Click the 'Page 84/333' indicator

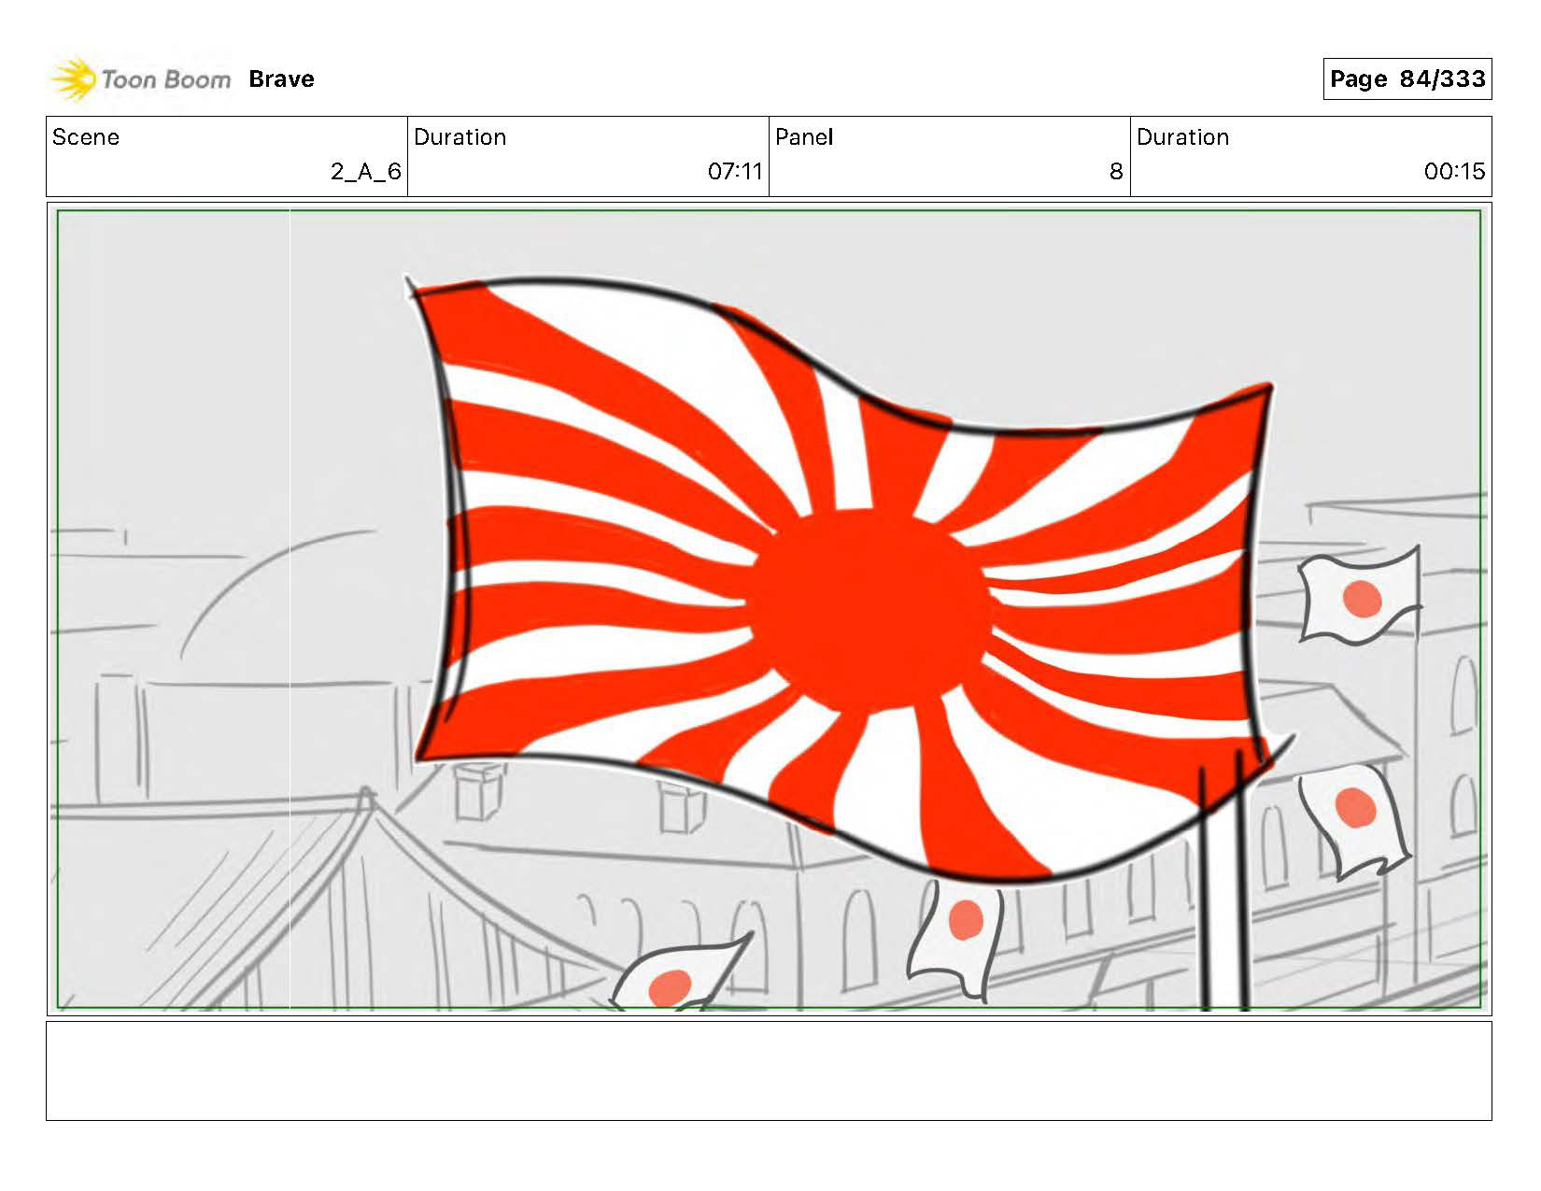(x=1407, y=78)
